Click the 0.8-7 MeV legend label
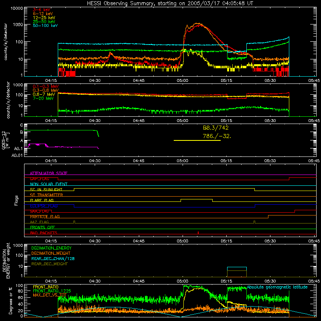The width and height of the screenshot is (321, 321). click(x=44, y=94)
